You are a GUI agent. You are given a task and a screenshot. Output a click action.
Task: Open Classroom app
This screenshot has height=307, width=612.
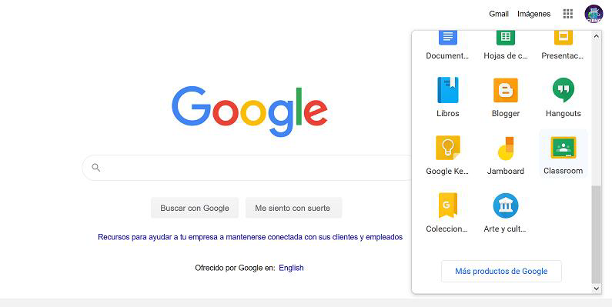point(563,155)
